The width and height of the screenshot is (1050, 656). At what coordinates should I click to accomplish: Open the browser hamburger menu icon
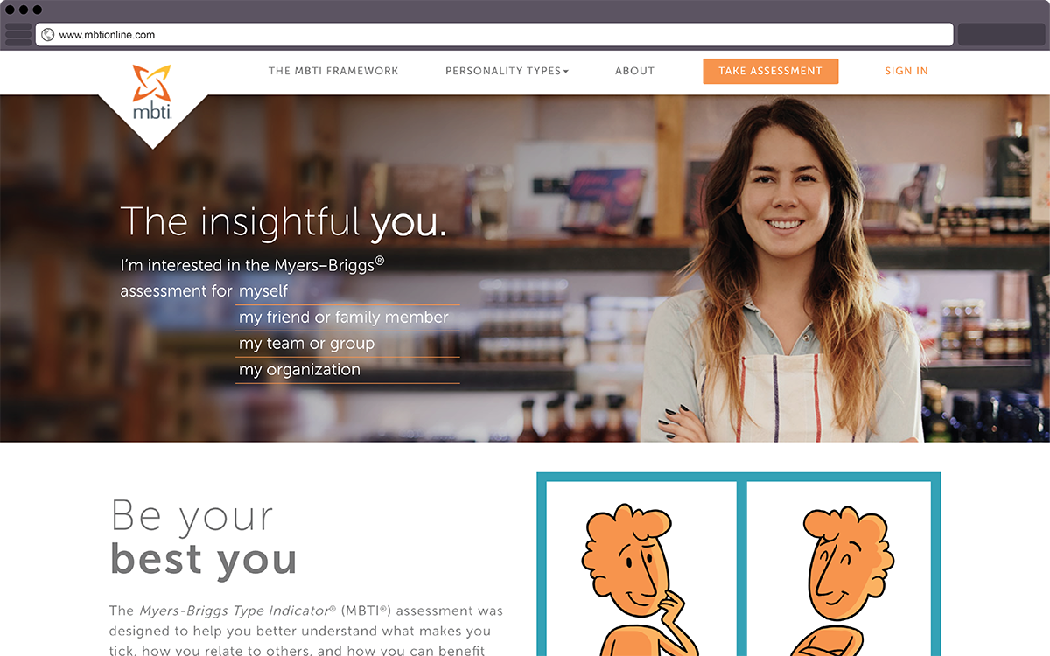(x=18, y=34)
